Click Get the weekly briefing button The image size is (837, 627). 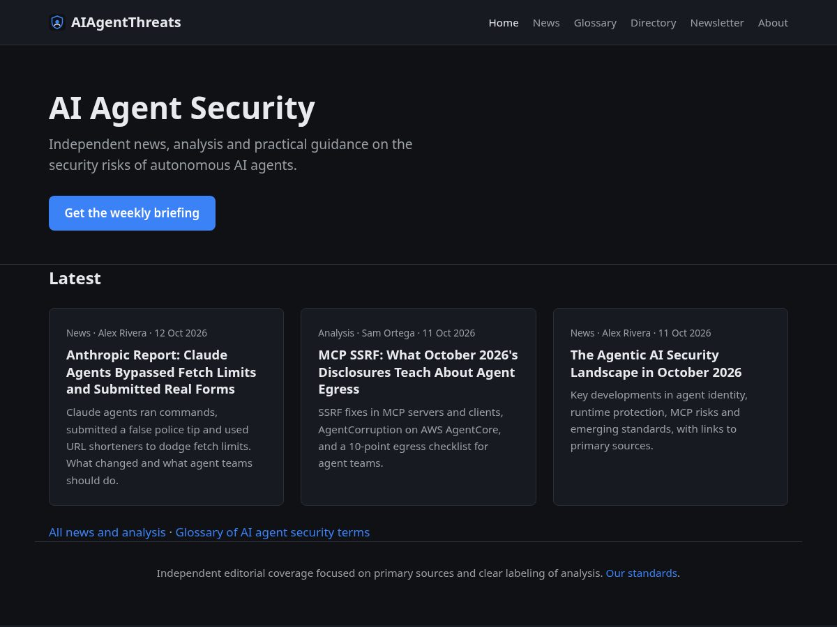132,213
